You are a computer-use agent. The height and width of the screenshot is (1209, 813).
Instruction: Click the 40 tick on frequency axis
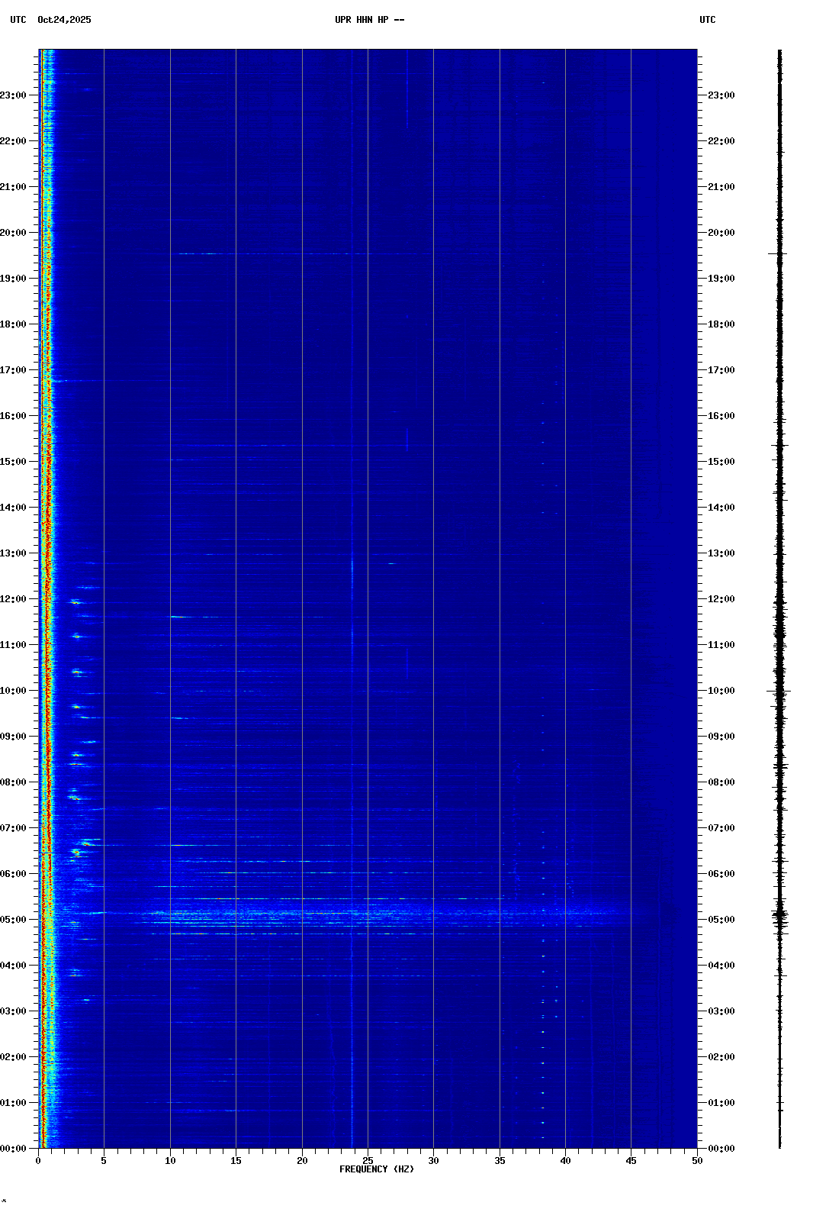pos(565,1161)
